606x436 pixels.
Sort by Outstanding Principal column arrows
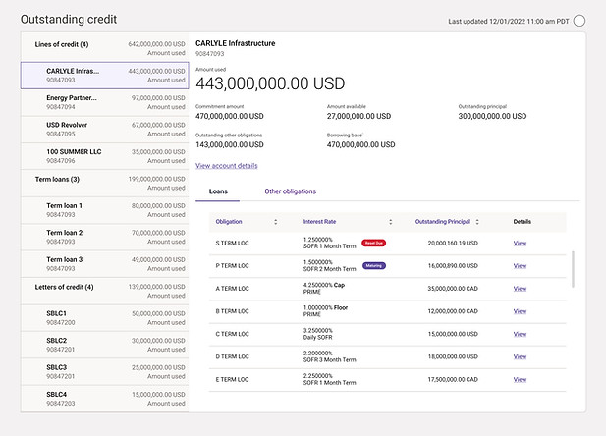tap(477, 222)
